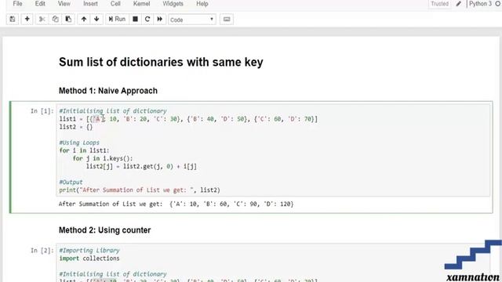Image resolution: width=502 pixels, height=282 pixels.
Task: Click the 'After Summation' output text
Action: coord(176,204)
